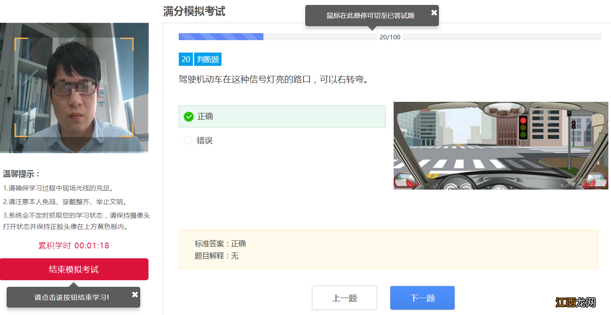Click tip 1 about sufficient lighting
The width and height of the screenshot is (611, 315).
[x=58, y=188]
